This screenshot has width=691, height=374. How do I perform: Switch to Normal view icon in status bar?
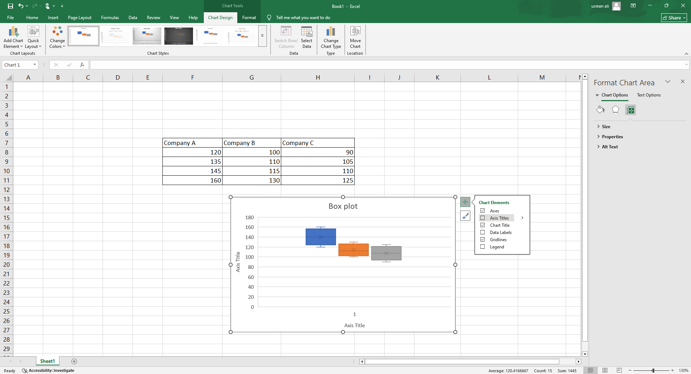click(590, 370)
